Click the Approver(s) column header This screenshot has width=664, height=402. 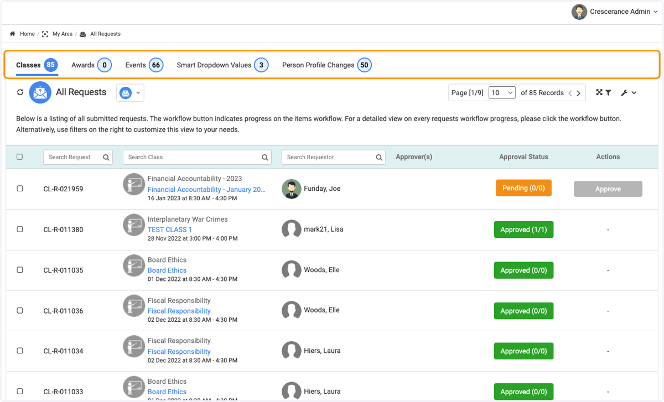click(x=414, y=157)
